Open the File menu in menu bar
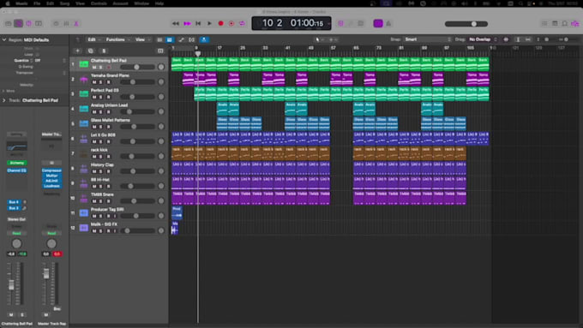Screen dimensions: 583x328 point(37,3)
